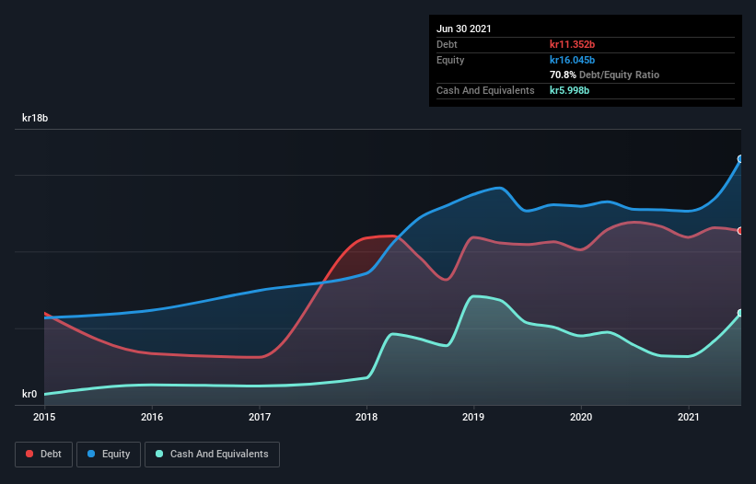
Task: Toggle the Equity series in the legend
Action: (109, 455)
